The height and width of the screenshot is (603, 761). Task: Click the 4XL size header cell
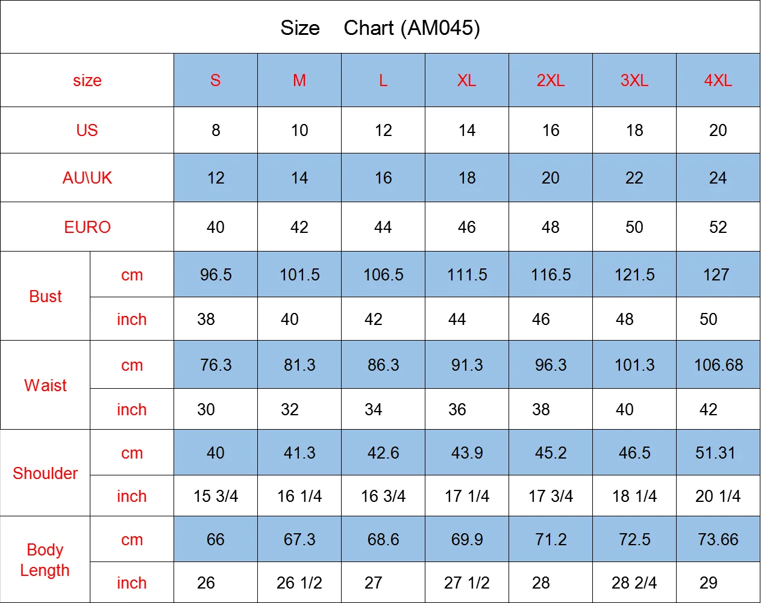click(718, 81)
